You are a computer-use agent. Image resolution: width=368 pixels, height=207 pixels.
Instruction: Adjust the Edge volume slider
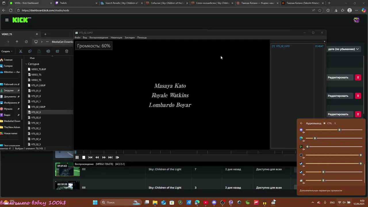point(334,138)
